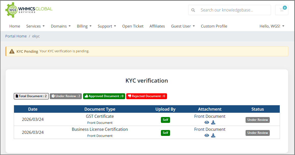Open the Custom Profile link

point(214,26)
